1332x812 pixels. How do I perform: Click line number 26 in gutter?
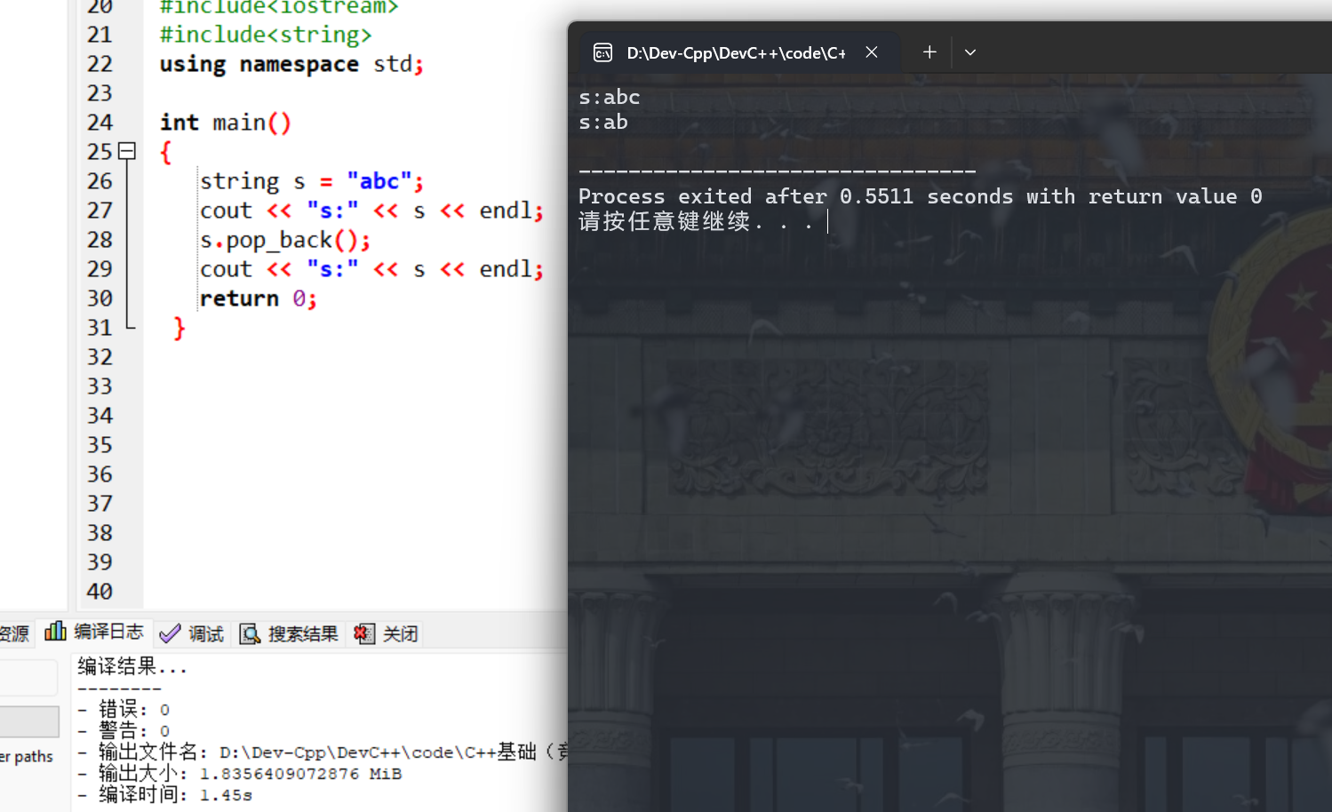[100, 181]
